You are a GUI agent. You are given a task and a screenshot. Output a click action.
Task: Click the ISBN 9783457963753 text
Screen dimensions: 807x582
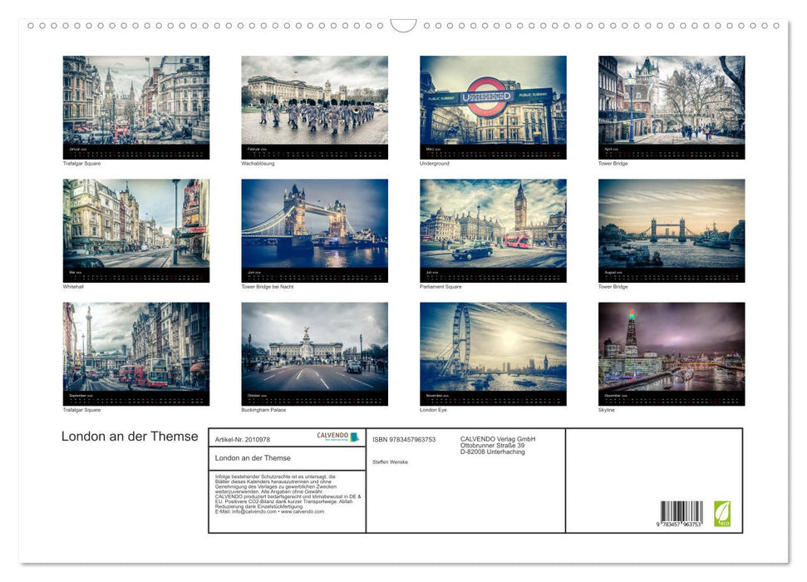pyautogui.click(x=404, y=438)
